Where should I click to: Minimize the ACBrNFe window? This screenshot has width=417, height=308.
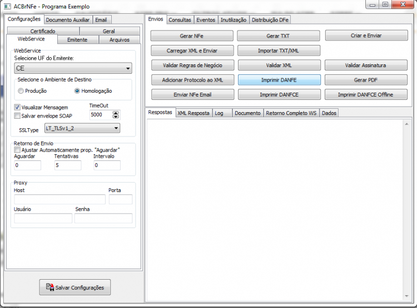pyautogui.click(x=373, y=4)
